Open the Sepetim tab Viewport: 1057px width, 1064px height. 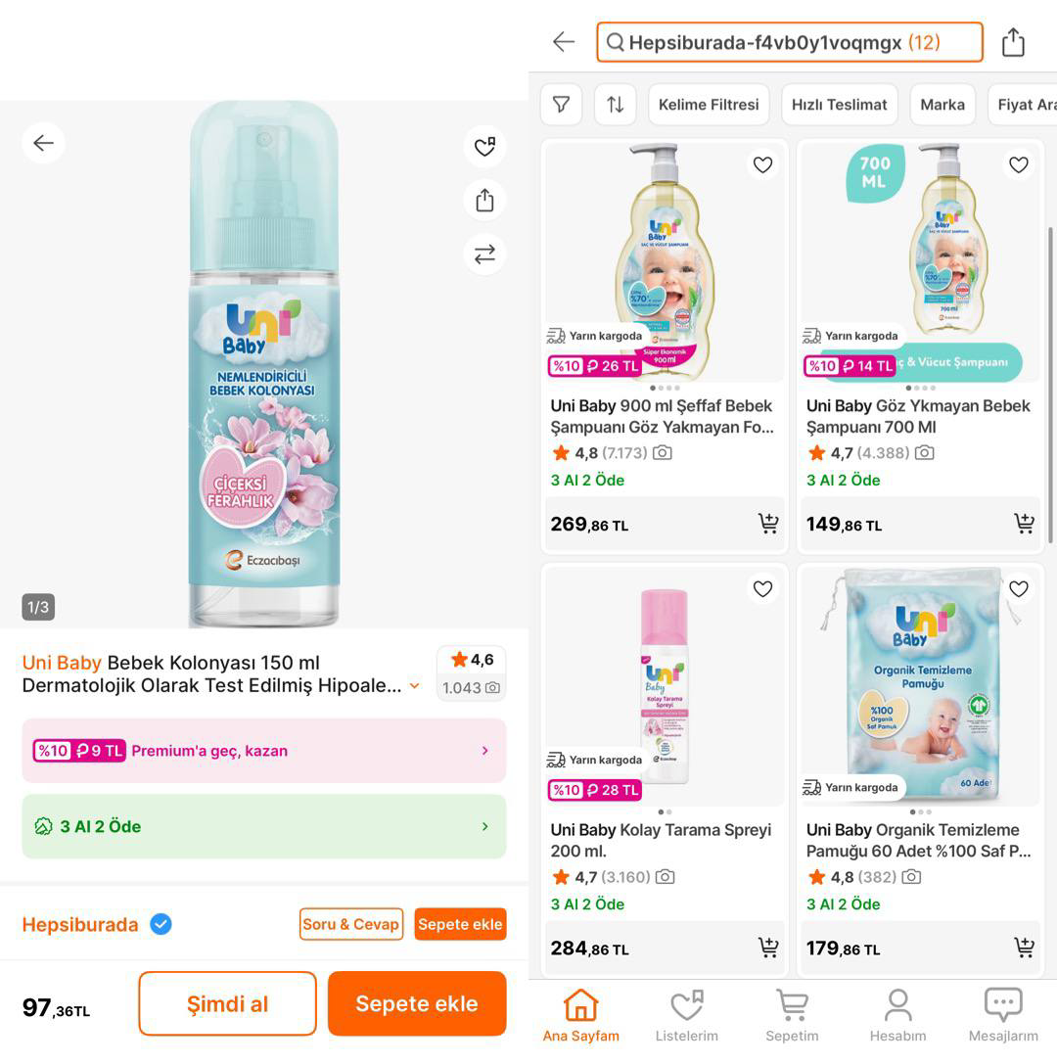tap(792, 1015)
